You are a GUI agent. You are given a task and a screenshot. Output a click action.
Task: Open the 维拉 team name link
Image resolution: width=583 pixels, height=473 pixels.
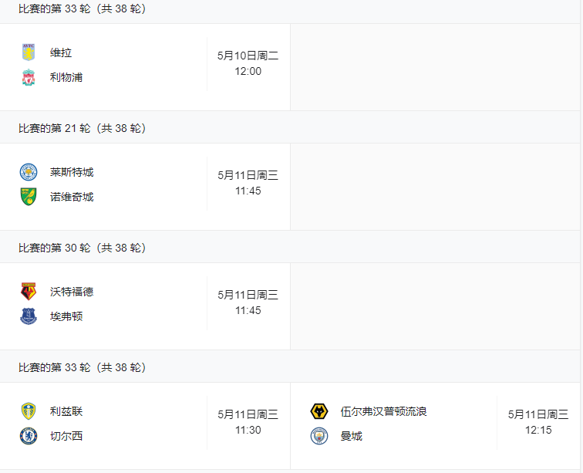61,52
